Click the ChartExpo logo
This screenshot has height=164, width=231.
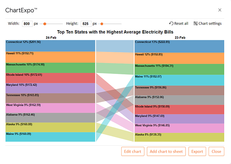(21, 10)
